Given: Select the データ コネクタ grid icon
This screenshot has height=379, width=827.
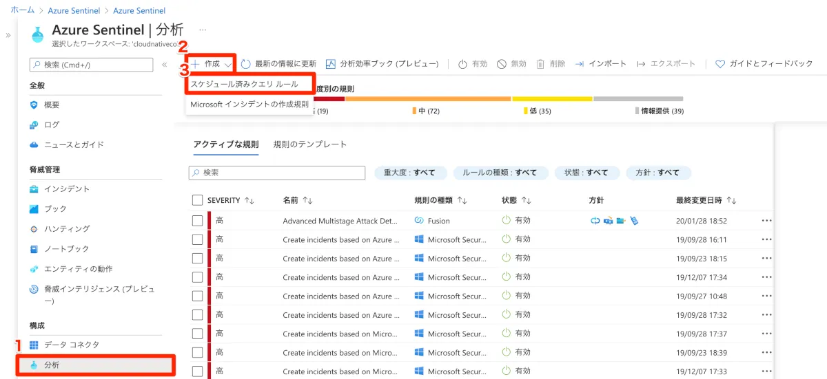Looking at the screenshot, I should coord(34,345).
